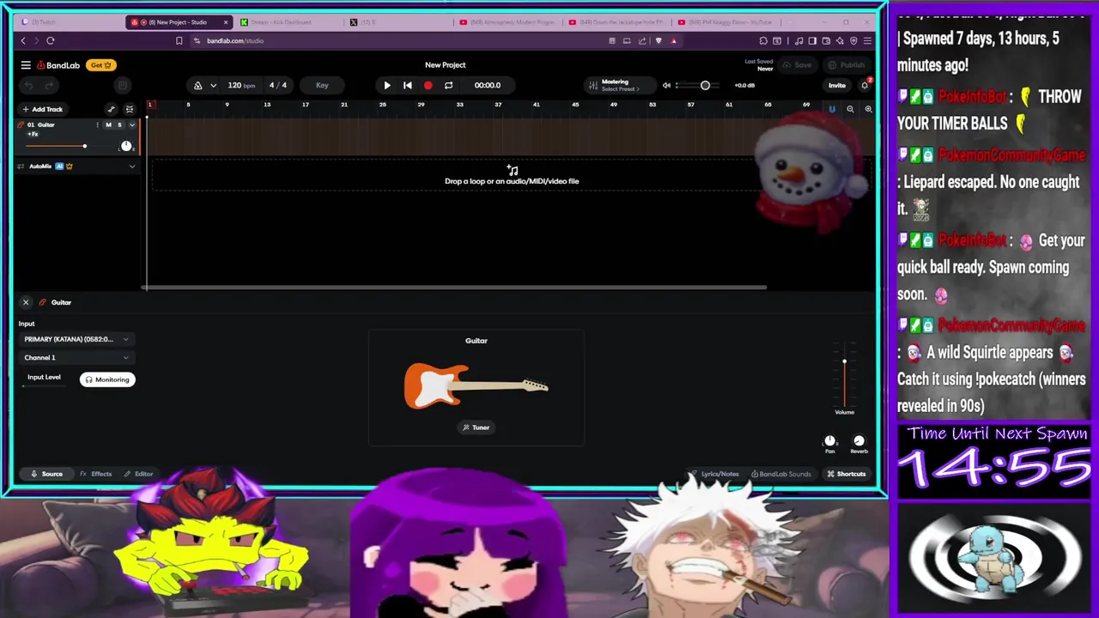Click the browser extensions puzzle icon

coord(763,40)
